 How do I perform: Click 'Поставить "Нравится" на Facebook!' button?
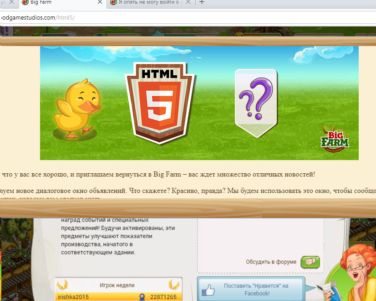(x=251, y=289)
